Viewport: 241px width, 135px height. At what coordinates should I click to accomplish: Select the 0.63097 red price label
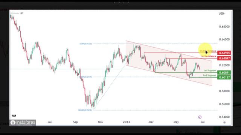[224, 58]
